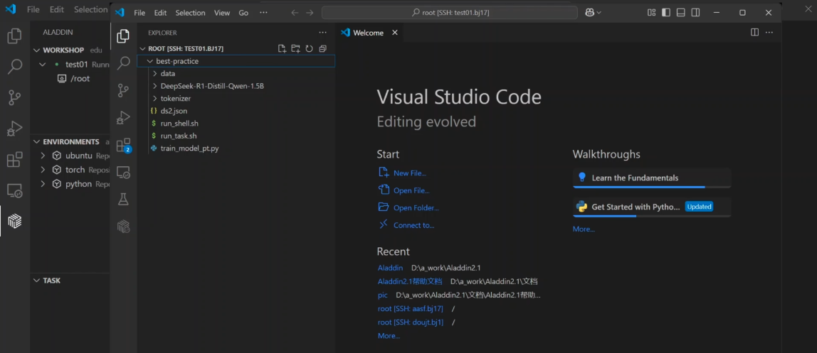This screenshot has width=817, height=353.
Task: Open Copilot dropdown chevron in title bar
Action: [x=599, y=13]
